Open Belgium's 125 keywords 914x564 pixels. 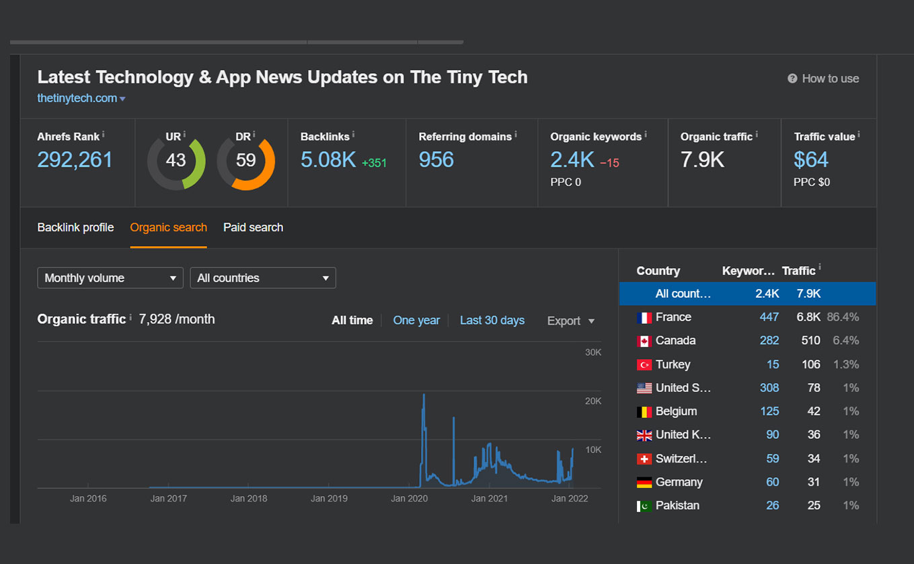point(769,411)
